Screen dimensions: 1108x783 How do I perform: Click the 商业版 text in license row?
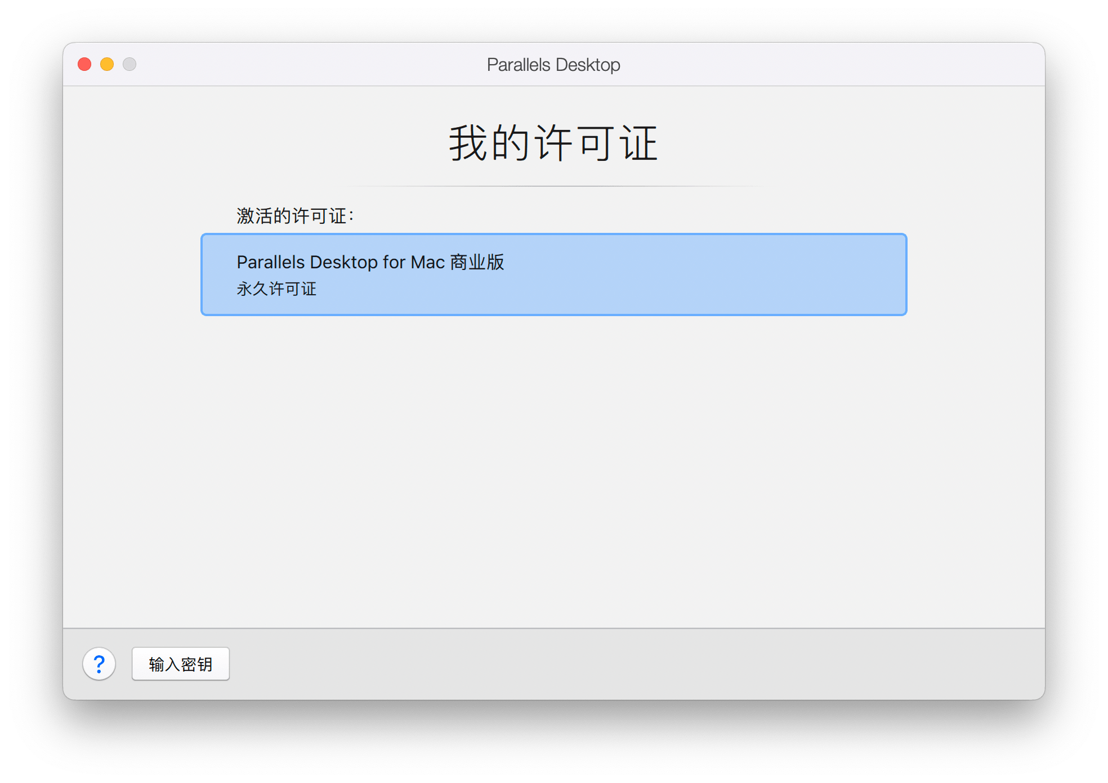[477, 262]
